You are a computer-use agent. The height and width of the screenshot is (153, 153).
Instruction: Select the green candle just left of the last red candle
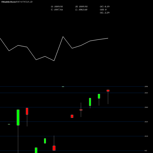[x=99, y=96]
